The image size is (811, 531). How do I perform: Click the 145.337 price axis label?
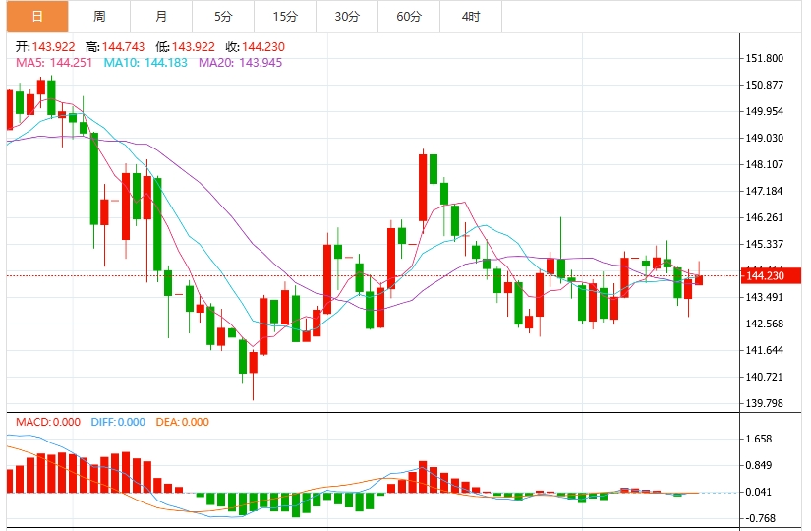[x=765, y=244]
